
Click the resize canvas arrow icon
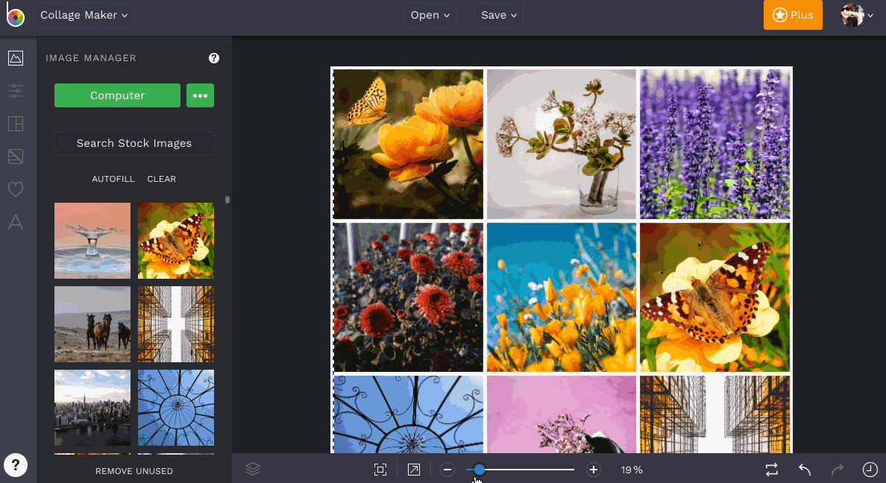click(414, 470)
